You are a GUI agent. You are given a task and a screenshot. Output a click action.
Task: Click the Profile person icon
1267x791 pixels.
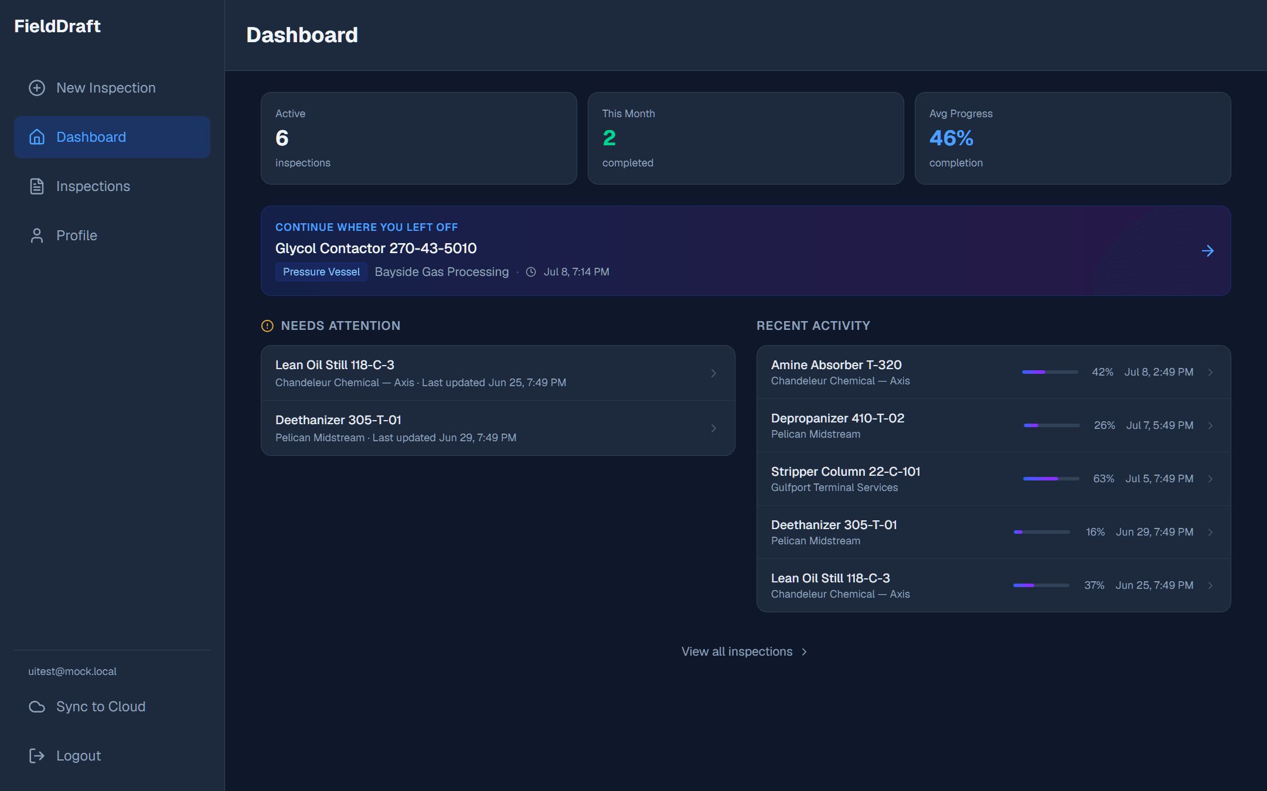point(37,236)
